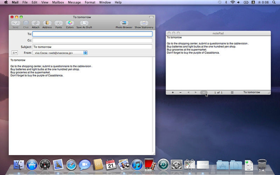Screen dimensions: 280x175
Task: Open the Format menu
Action: (90, 2)
